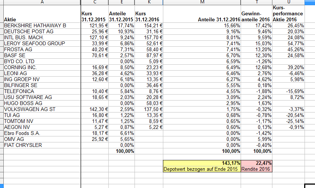Select column T header
The width and height of the screenshot is (315, 188).
point(257,2)
